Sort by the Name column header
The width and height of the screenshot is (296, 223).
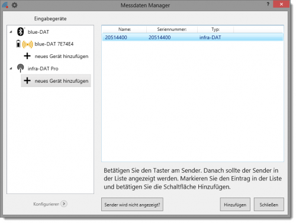[124, 30]
